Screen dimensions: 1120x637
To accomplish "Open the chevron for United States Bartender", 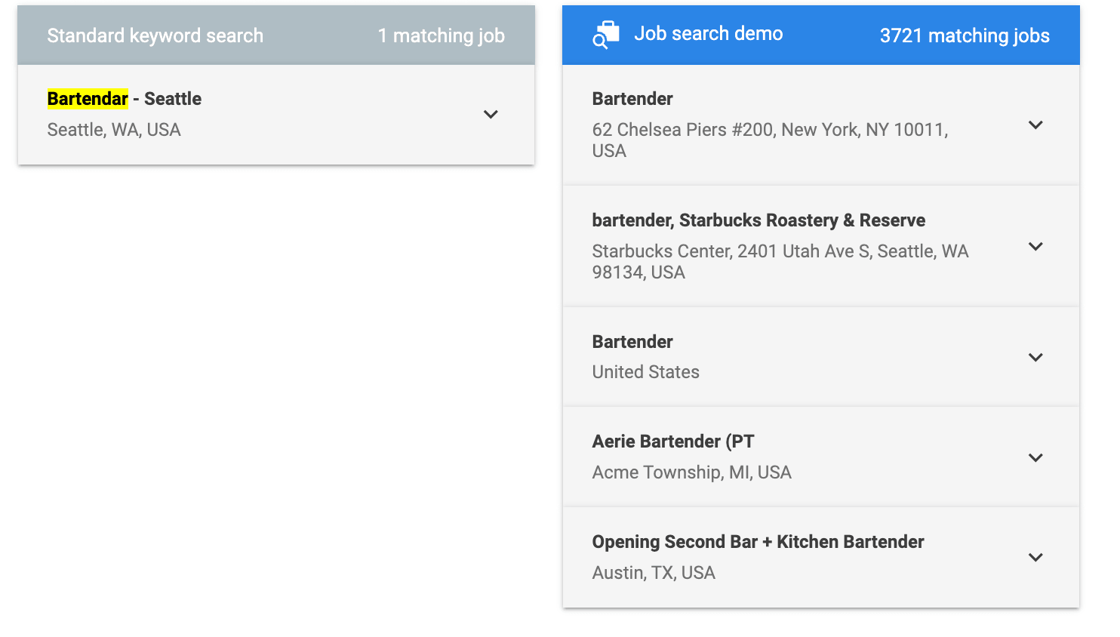I will click(1035, 358).
